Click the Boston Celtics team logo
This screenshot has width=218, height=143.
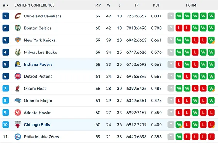click(18, 28)
